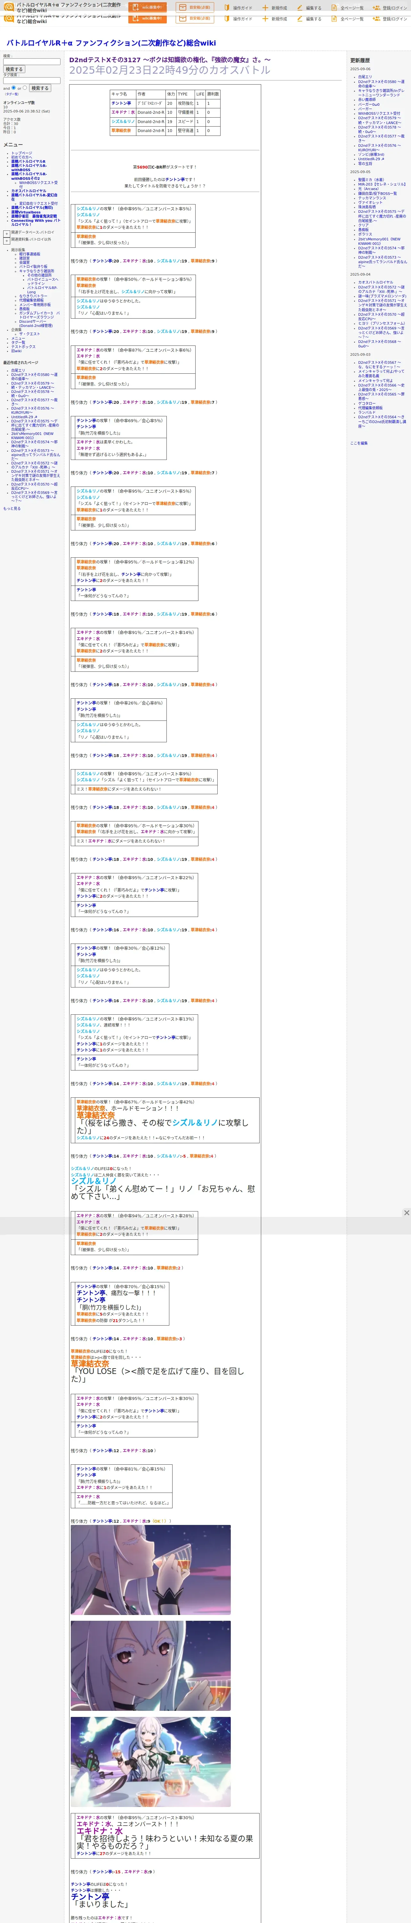Expand 関連データベース-バトロイ with its plus icon
The width and height of the screenshot is (411, 1923).
[x=7, y=234]
